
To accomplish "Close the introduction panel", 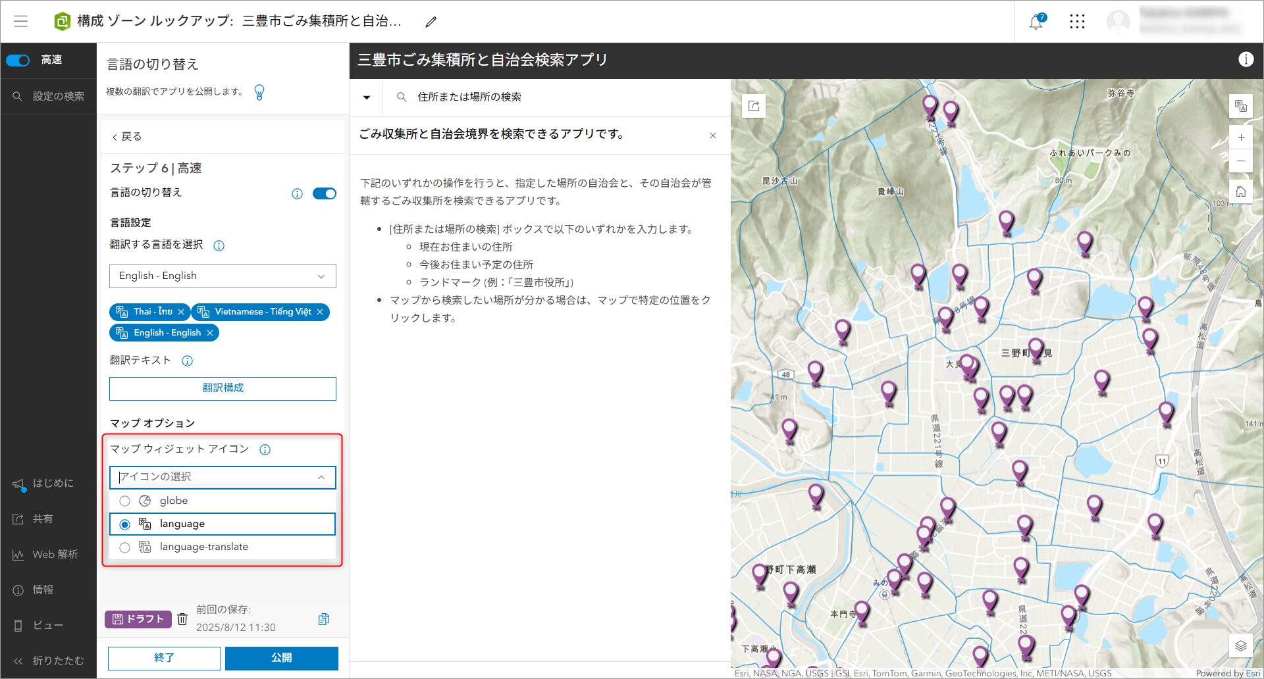I will pos(713,136).
